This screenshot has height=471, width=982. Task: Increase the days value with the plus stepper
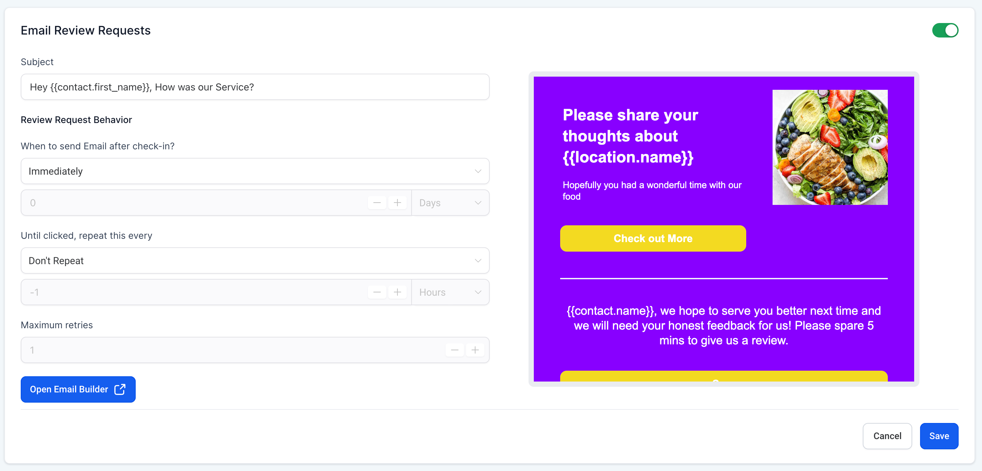point(397,202)
